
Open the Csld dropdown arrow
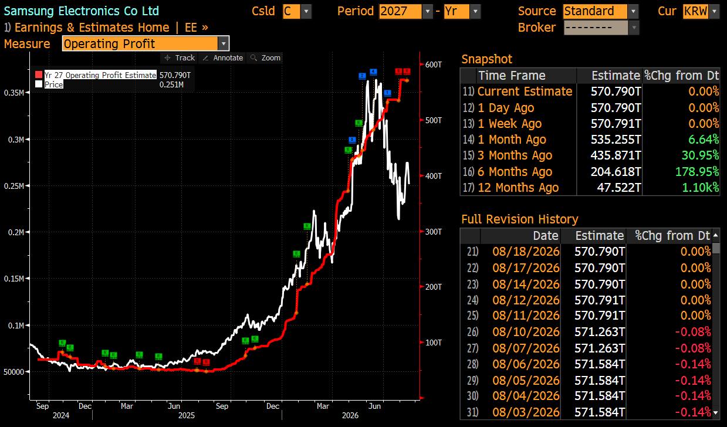tap(307, 11)
